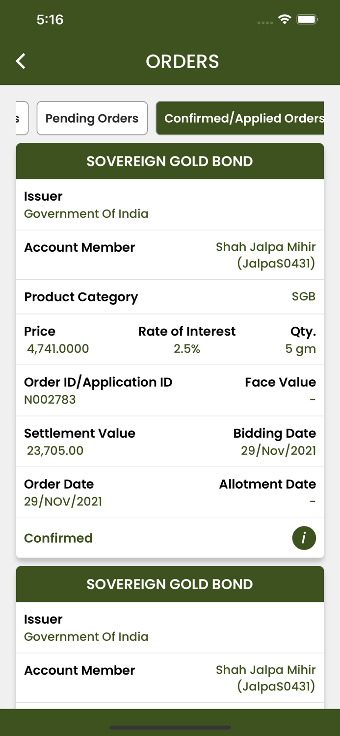Tap account member Shah Jalpa Mihir in first card

tap(265, 255)
